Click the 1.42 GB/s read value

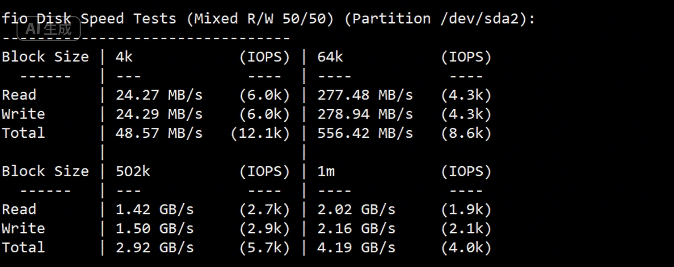pos(155,209)
